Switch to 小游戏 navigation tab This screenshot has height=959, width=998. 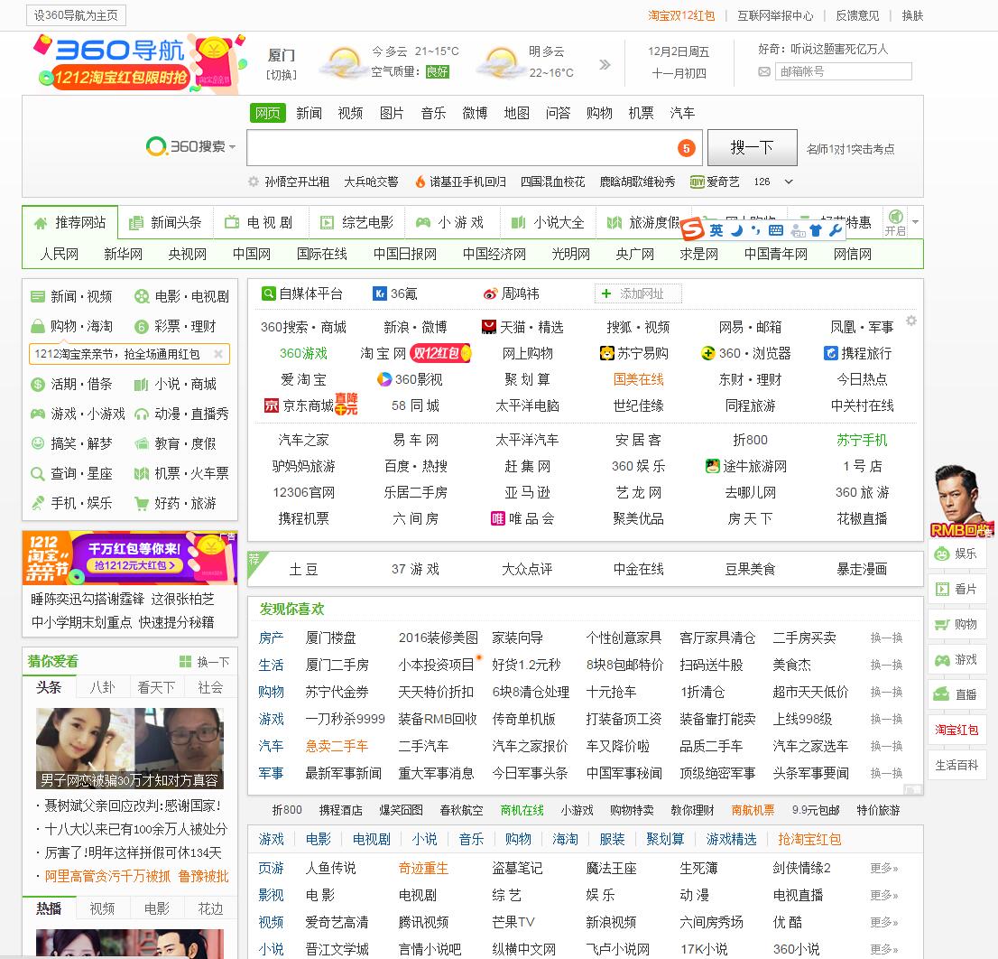point(450,222)
